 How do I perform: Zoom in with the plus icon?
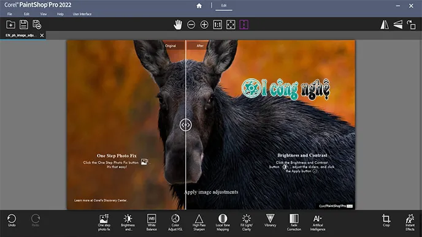tap(204, 24)
